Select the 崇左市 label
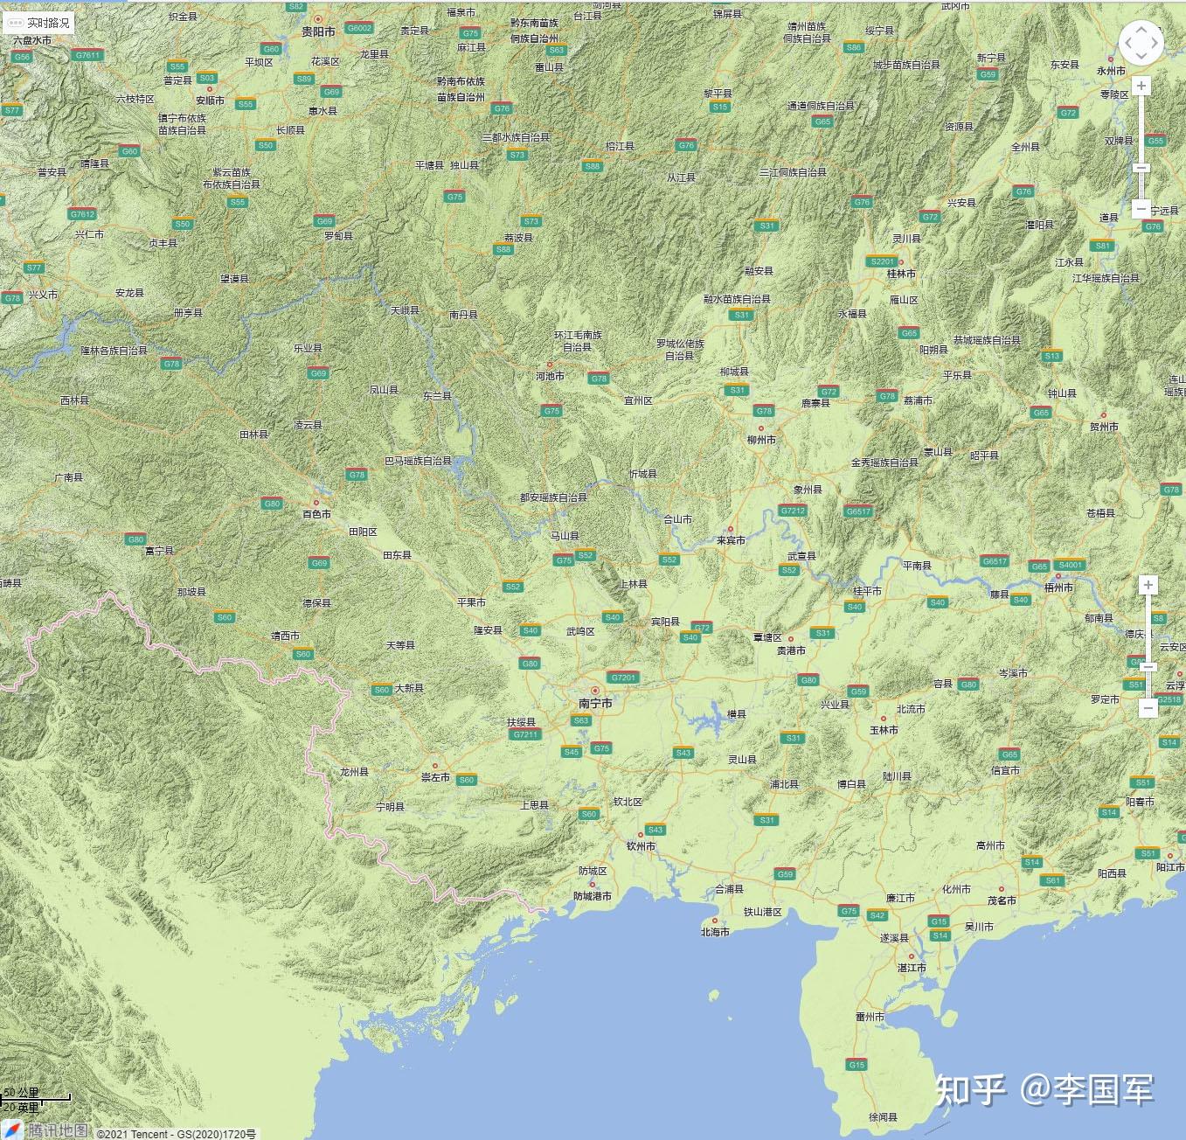1186x1140 pixels. tap(435, 777)
